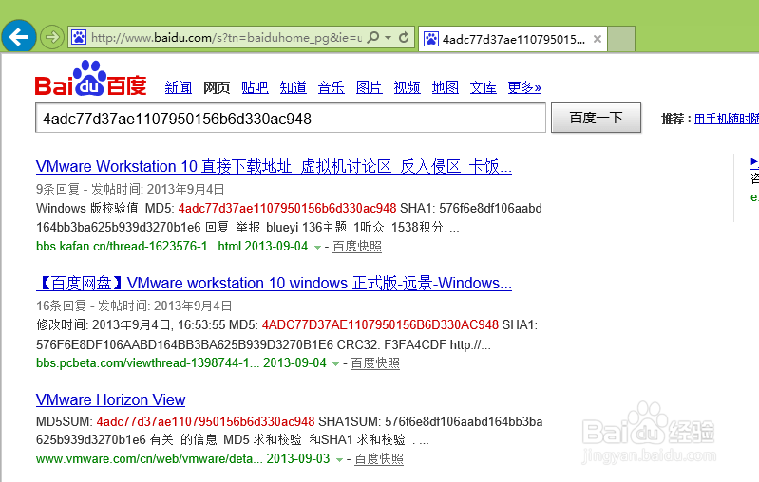Click the 百度一下 search button
This screenshot has width=759, height=482.
click(596, 118)
